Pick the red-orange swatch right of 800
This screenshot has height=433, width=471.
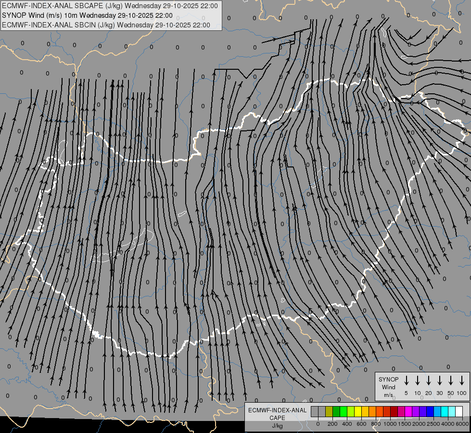point(380,412)
